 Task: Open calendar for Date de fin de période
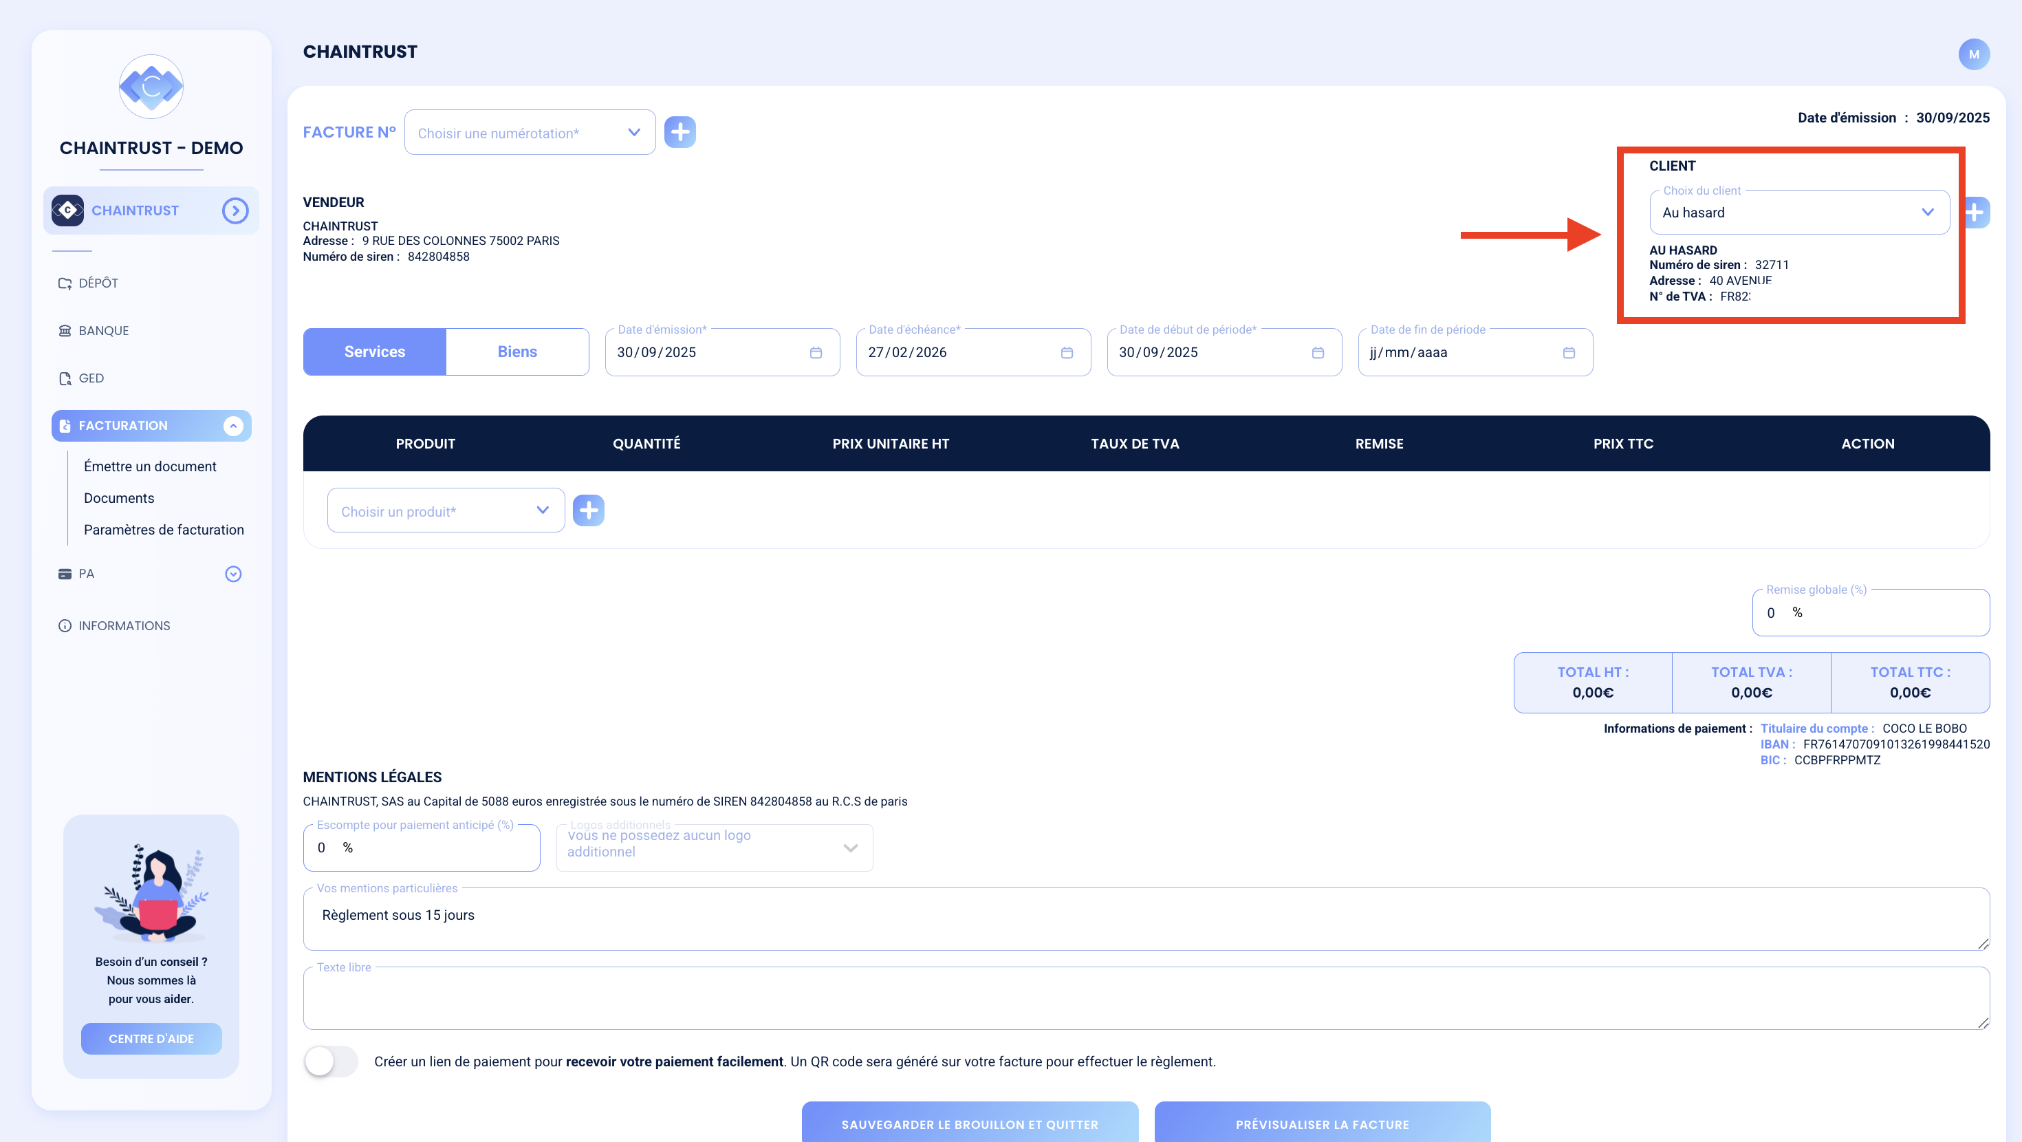click(x=1569, y=353)
